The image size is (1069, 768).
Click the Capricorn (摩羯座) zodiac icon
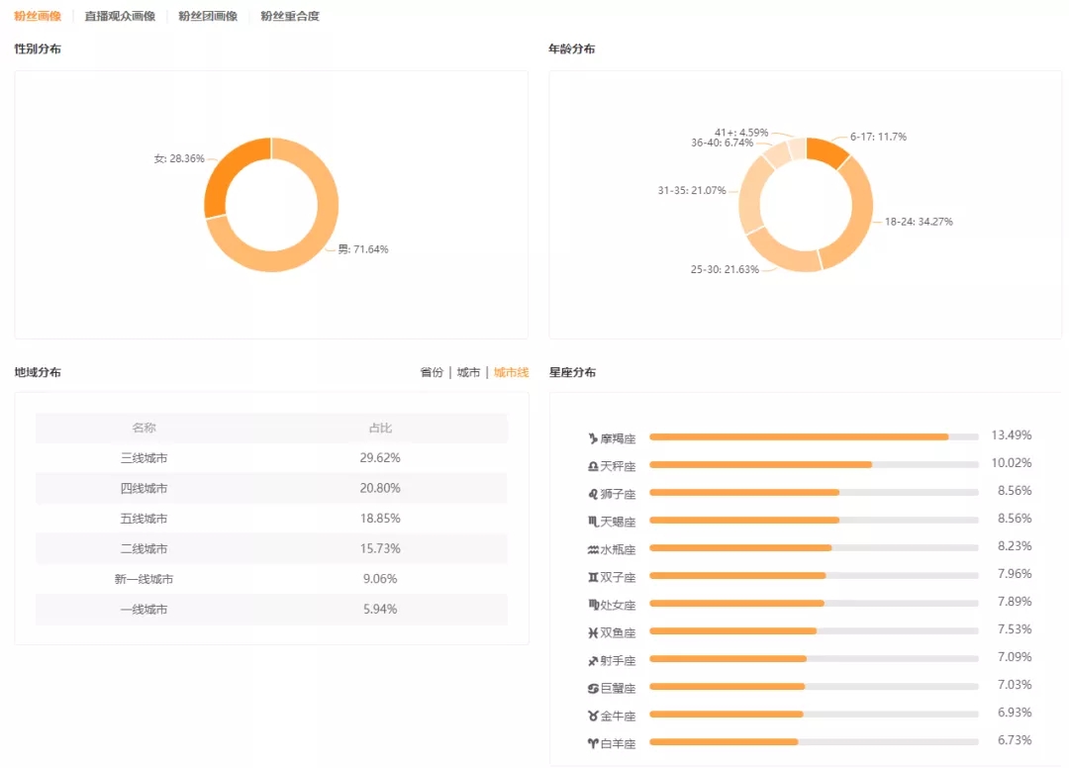593,437
